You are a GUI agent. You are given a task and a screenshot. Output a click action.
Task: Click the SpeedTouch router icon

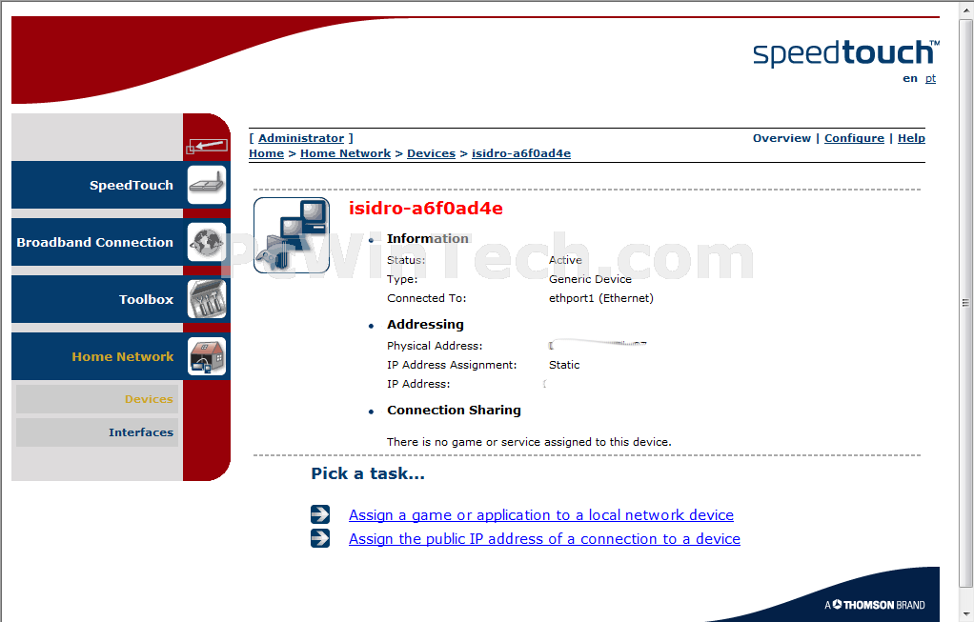(207, 185)
